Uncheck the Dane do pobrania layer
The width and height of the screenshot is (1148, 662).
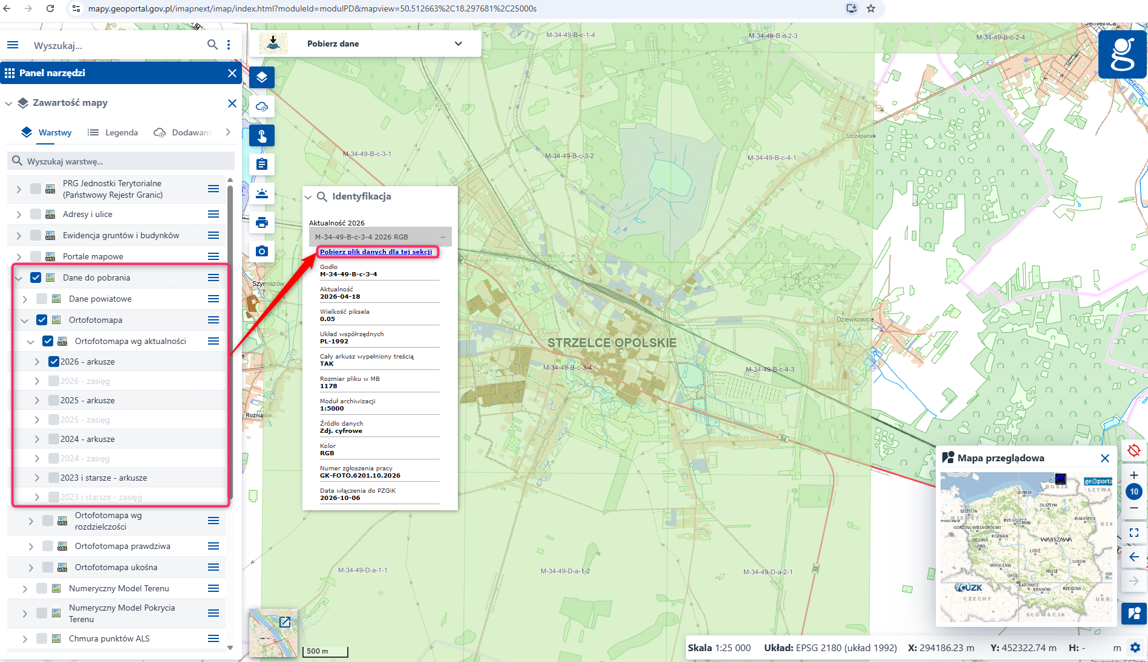[36, 277]
